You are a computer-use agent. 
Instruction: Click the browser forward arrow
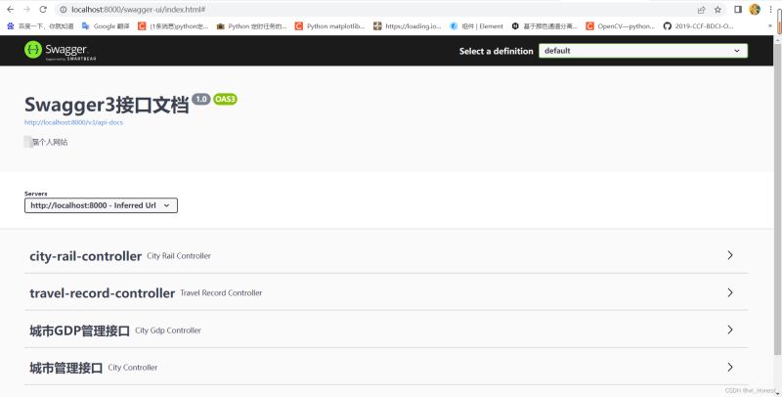point(27,10)
